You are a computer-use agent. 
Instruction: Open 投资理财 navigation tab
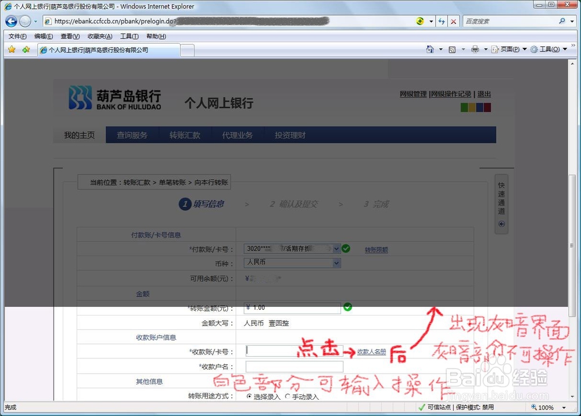(x=290, y=135)
